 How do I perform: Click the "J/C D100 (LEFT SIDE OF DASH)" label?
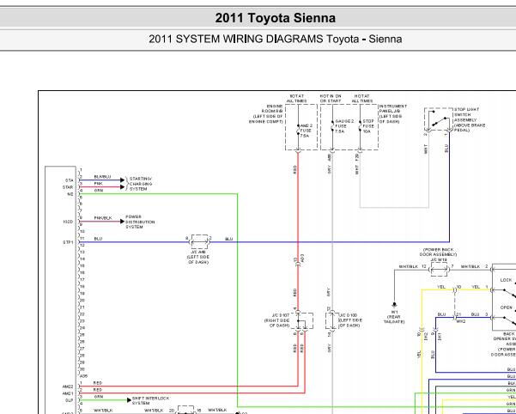[x=350, y=320]
